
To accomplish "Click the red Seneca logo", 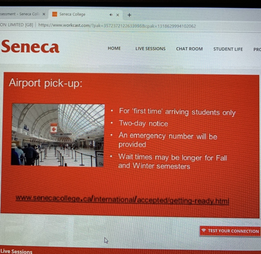I will tap(30, 46).
